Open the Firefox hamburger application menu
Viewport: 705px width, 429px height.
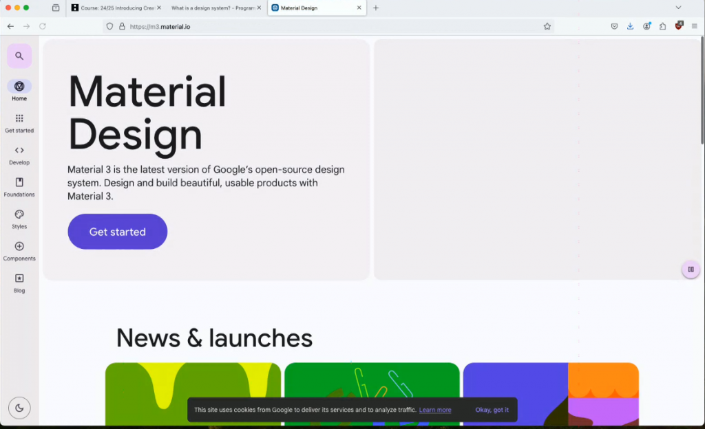pos(694,26)
